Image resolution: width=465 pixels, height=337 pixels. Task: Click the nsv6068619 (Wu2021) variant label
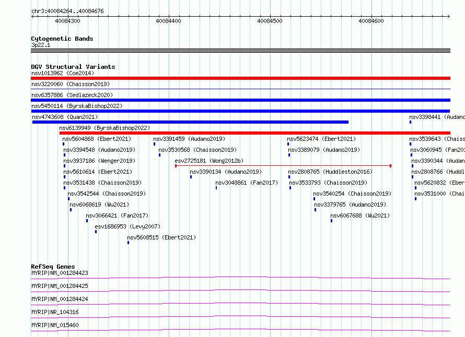[x=99, y=204]
